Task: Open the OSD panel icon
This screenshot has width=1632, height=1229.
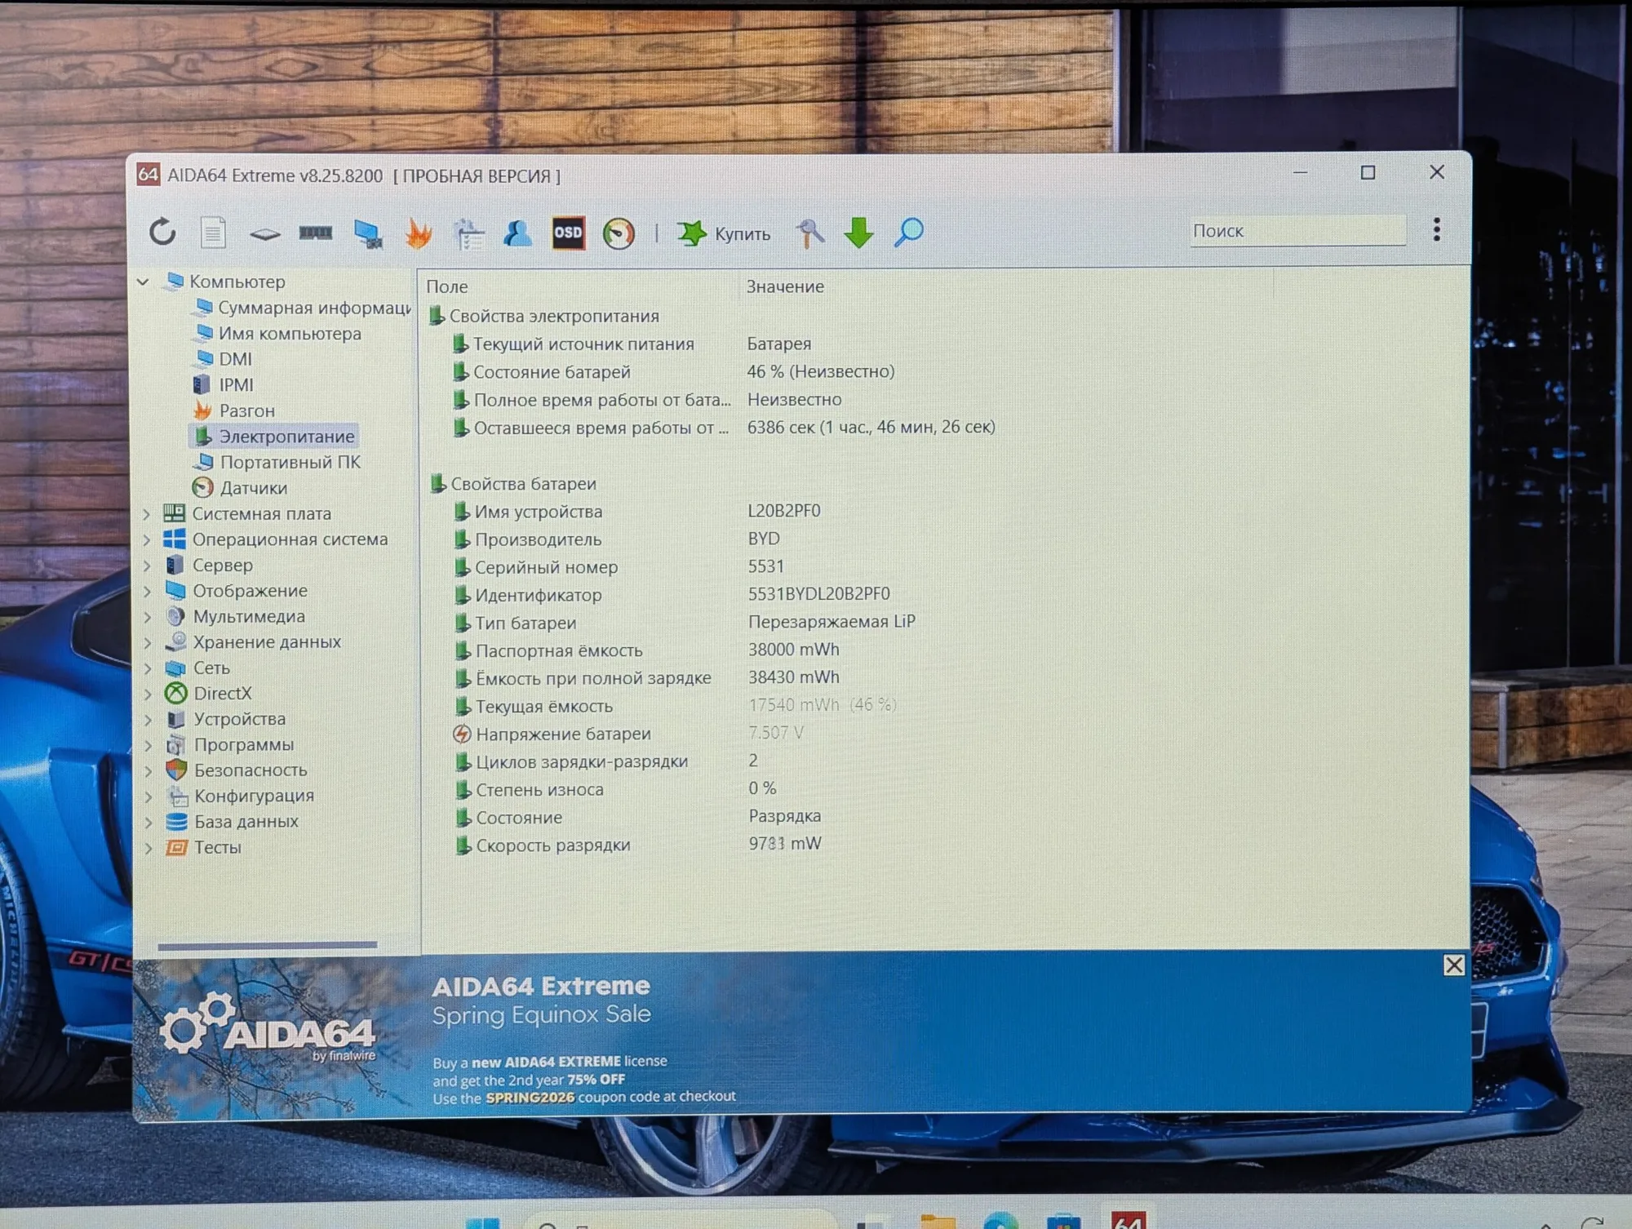Action: [568, 233]
